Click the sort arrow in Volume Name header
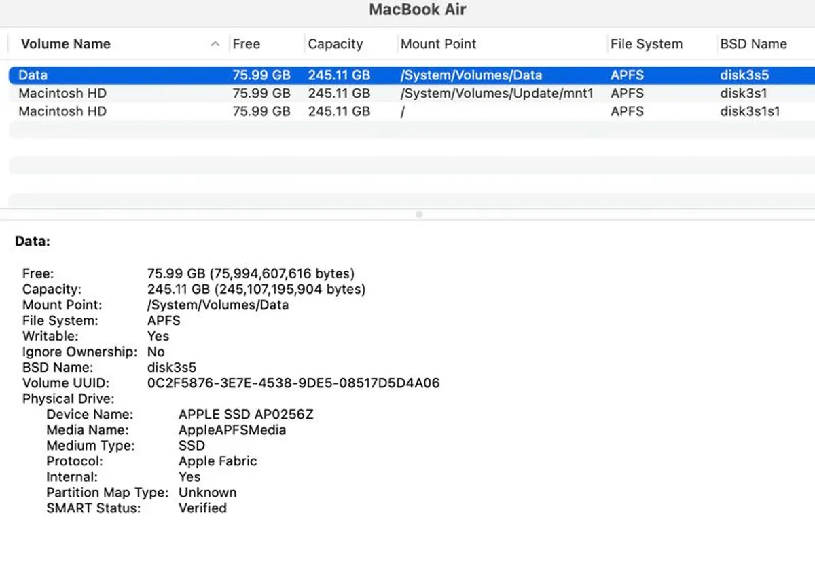815x570 pixels. point(215,44)
